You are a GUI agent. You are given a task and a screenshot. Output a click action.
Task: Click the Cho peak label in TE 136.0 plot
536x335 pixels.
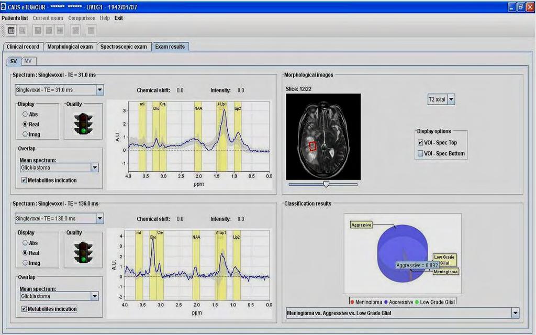click(153, 237)
